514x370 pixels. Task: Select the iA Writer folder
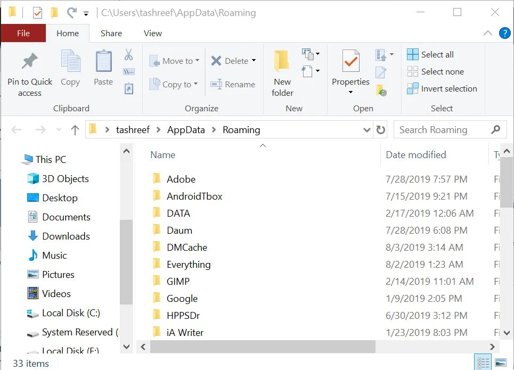(178, 332)
